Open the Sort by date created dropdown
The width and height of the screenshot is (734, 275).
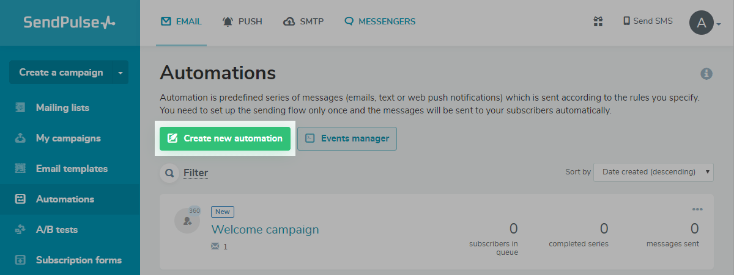pos(653,172)
